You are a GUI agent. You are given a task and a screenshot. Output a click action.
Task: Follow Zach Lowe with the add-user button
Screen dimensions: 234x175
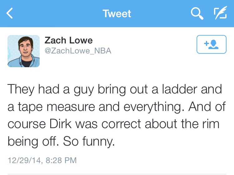pos(211,44)
